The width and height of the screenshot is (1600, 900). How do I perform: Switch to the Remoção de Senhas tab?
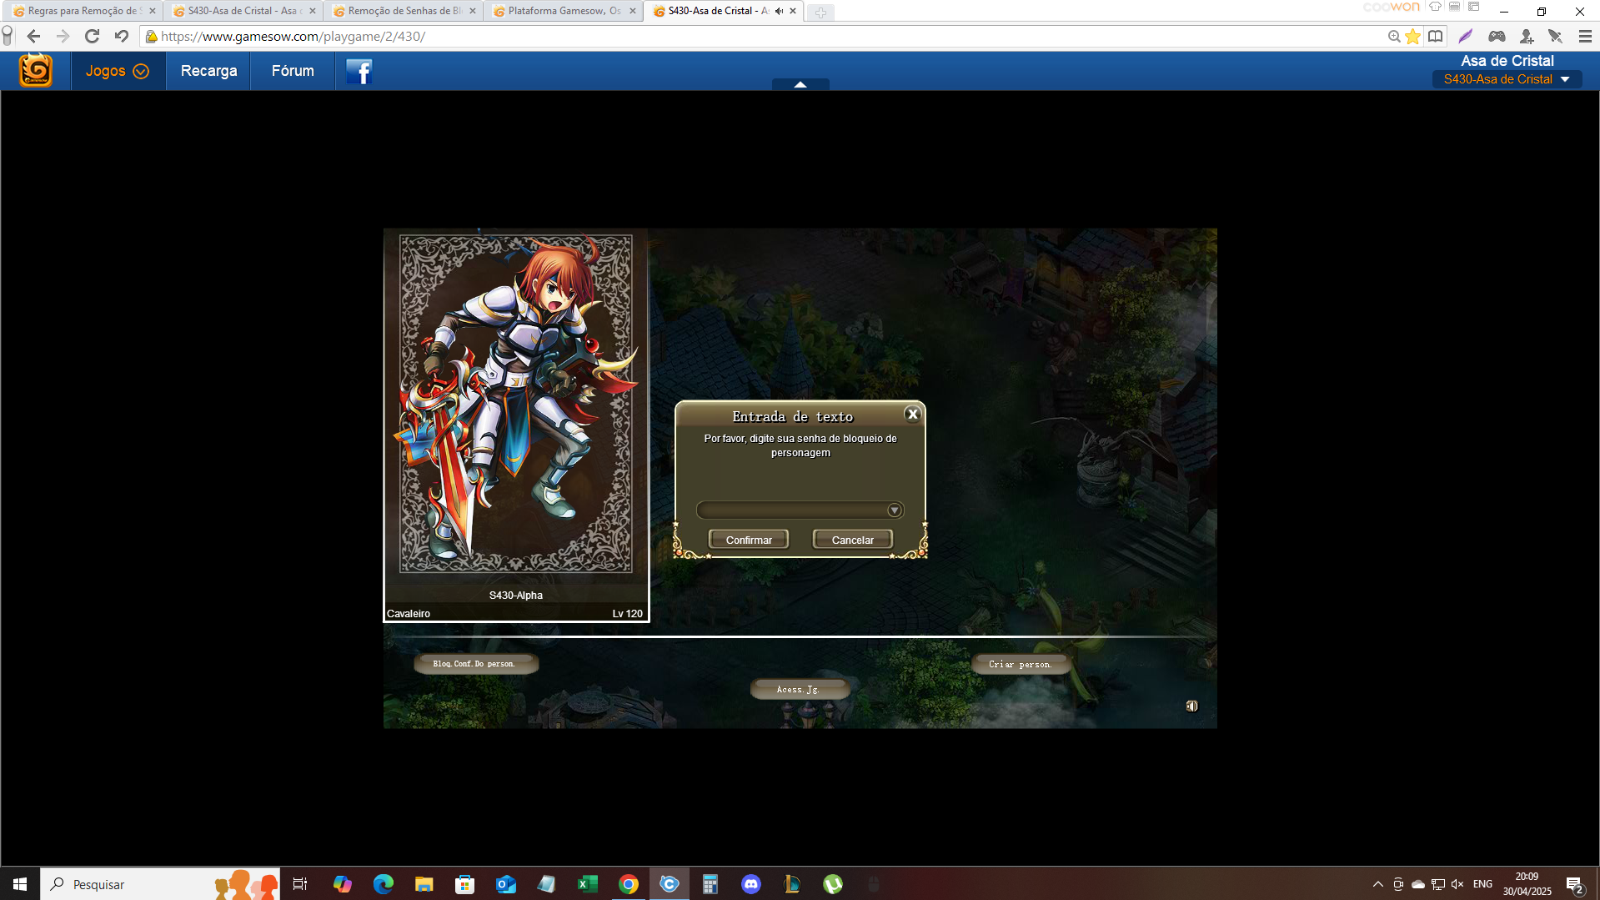(404, 11)
